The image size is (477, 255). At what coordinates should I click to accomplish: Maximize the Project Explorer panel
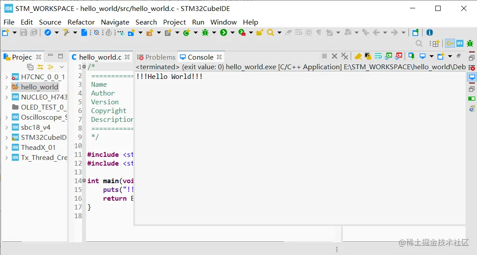(61, 56)
